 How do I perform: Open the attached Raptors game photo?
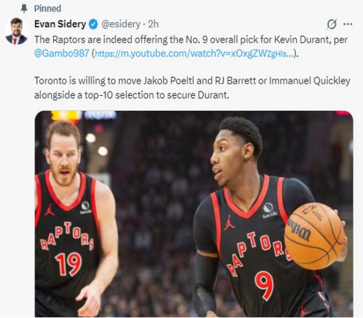click(194, 214)
